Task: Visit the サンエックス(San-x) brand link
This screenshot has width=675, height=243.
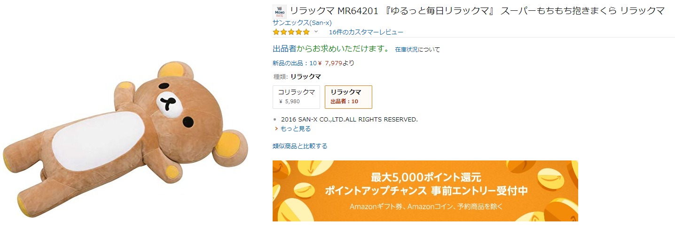Action: point(302,23)
